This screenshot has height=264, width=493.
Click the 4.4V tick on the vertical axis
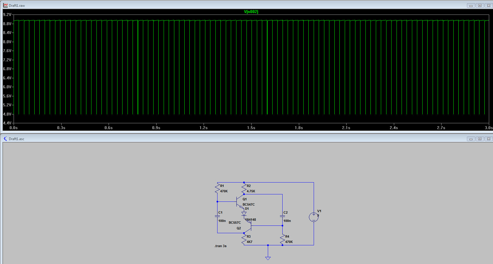point(7,123)
